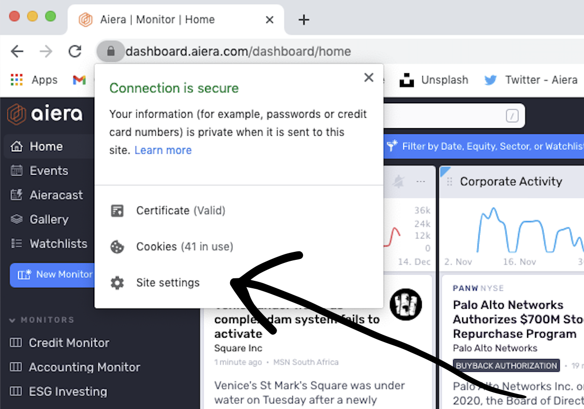This screenshot has height=409, width=584.
Task: Go to Home in the sidebar
Action: [46, 146]
